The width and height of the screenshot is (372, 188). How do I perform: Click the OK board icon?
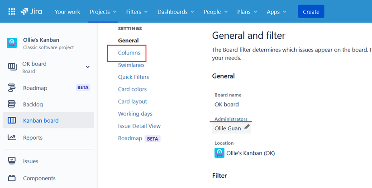pos(12,67)
